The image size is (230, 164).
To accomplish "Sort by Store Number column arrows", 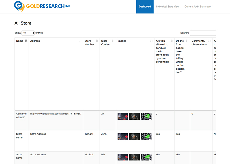I will (x=97, y=41).
